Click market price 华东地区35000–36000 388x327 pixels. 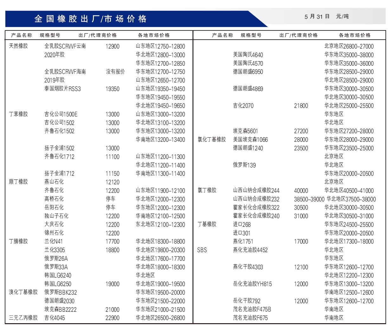pyautogui.click(x=349, y=63)
